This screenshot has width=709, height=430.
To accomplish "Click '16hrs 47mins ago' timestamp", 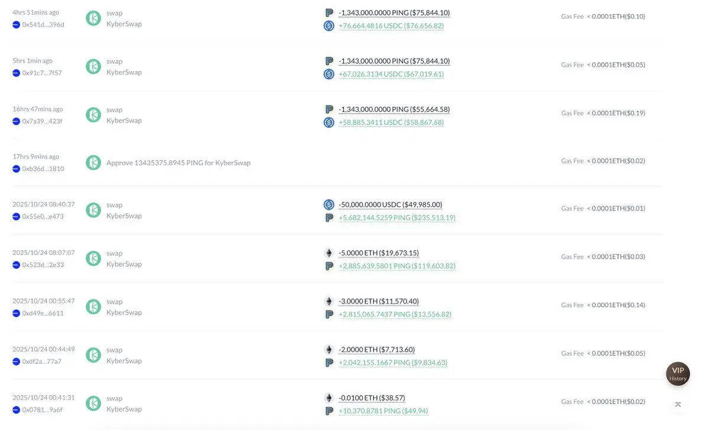I will click(38, 109).
